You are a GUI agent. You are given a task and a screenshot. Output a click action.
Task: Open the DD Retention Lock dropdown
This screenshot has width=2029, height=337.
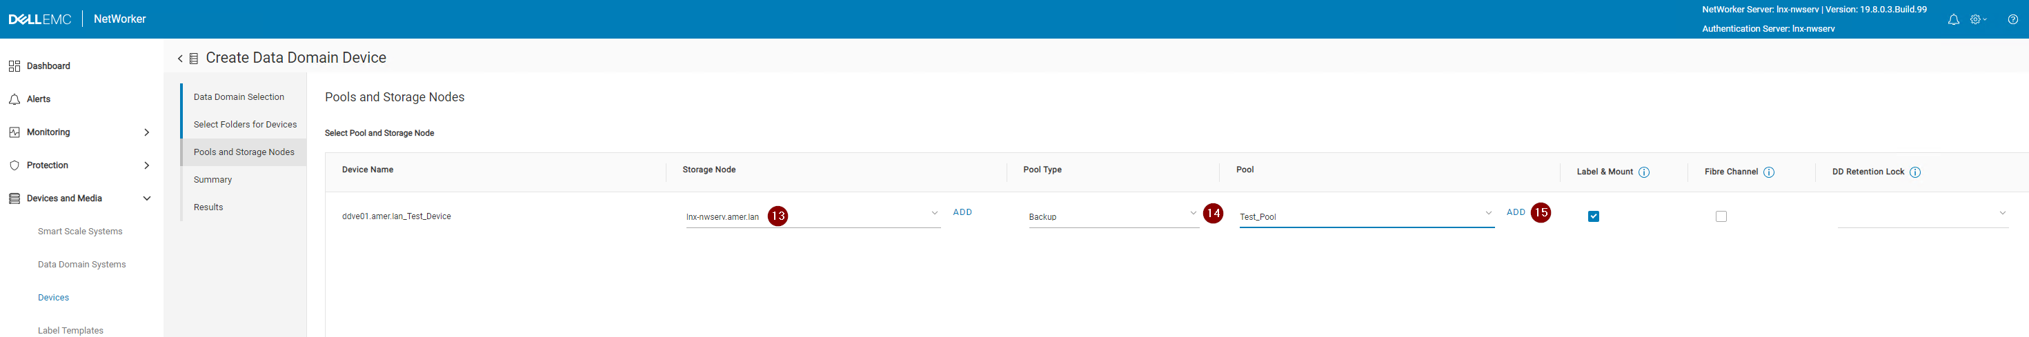point(2002,214)
